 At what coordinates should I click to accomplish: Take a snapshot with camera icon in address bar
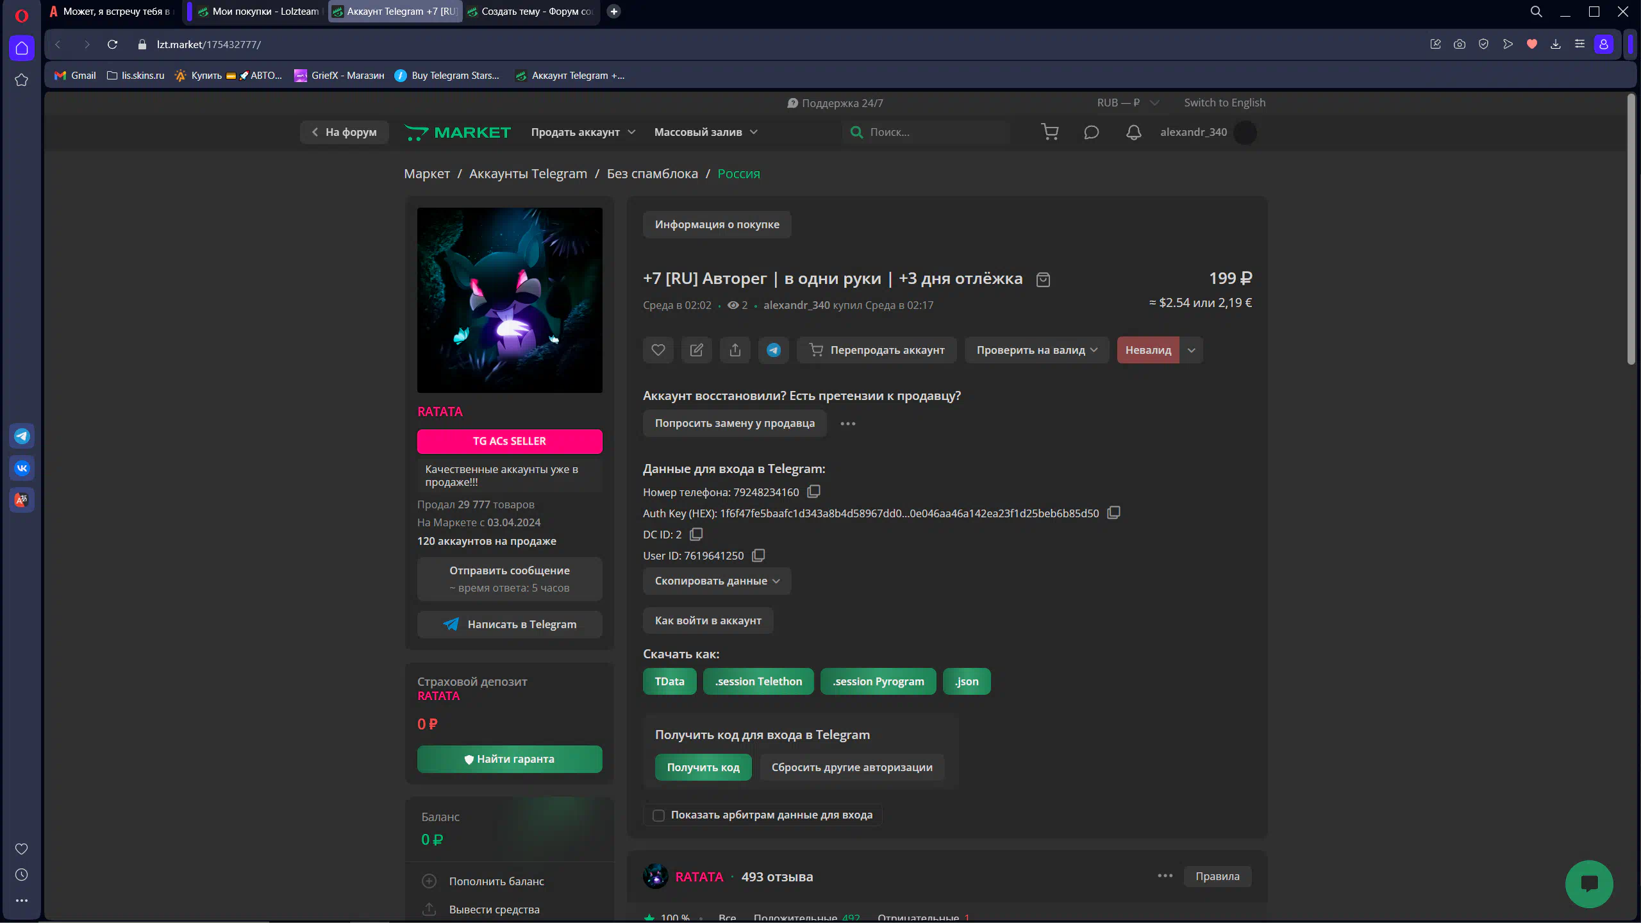1460,44
